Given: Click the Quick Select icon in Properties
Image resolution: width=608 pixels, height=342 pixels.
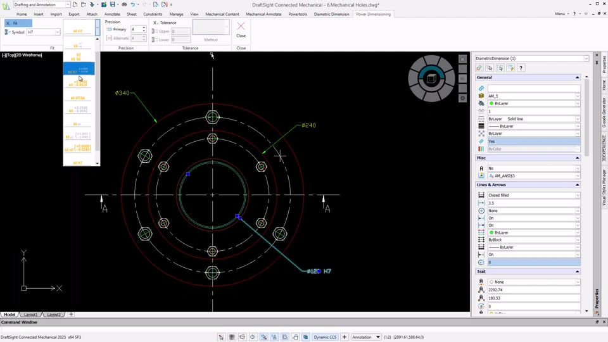Looking at the screenshot, I should coord(479,68).
